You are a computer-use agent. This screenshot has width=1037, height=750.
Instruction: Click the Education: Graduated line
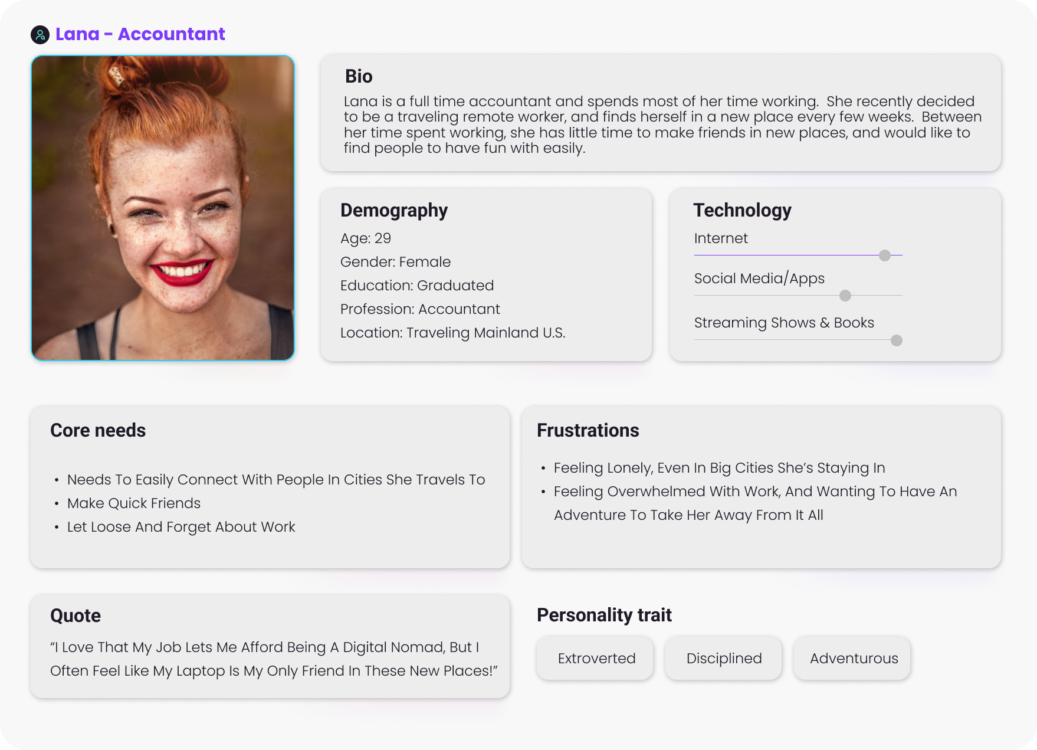point(417,286)
